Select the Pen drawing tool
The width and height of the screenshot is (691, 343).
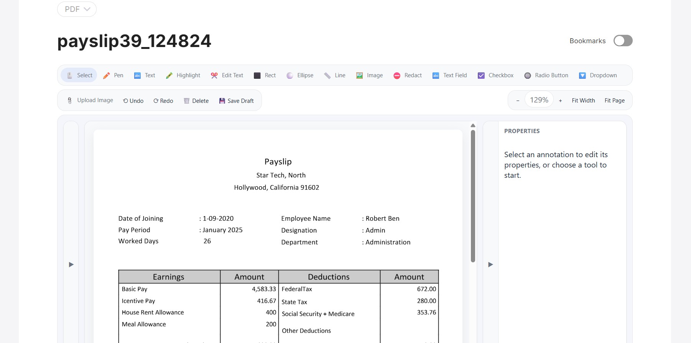tap(113, 75)
